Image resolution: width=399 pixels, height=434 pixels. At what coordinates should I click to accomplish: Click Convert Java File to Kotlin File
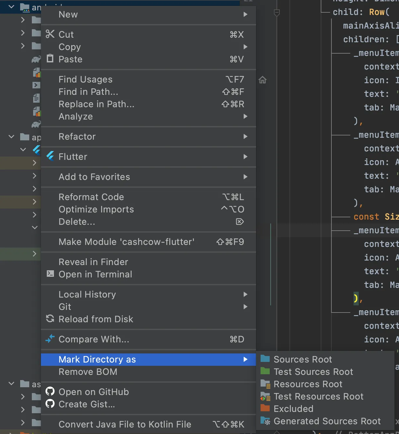(125, 424)
